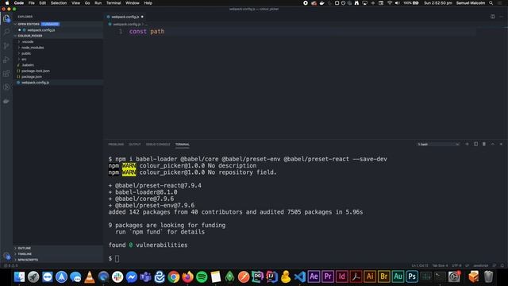508x286 pixels.
Task: Expand the NPM Scripts section
Action: tap(28, 260)
